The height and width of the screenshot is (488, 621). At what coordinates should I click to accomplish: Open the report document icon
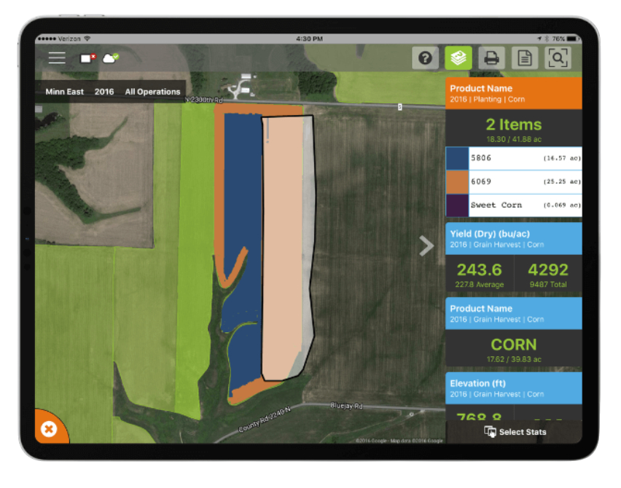tap(524, 58)
